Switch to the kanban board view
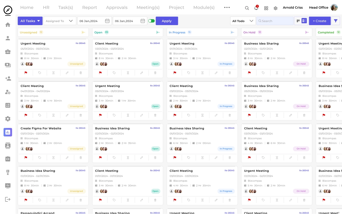The image size is (342, 214). [x=298, y=21]
